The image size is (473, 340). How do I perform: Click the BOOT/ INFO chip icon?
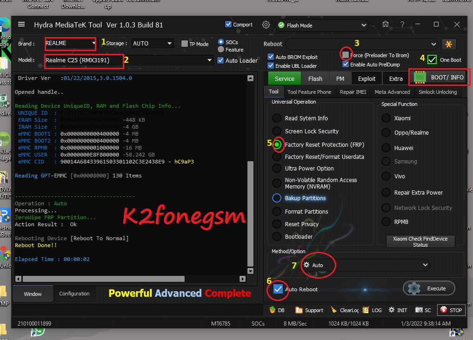pyautogui.click(x=420, y=78)
